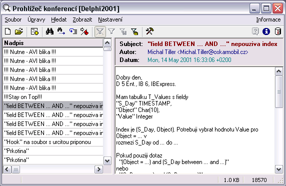Click the right arrow of horizontal list scrollbar
286x186 pixels.
point(98,169)
